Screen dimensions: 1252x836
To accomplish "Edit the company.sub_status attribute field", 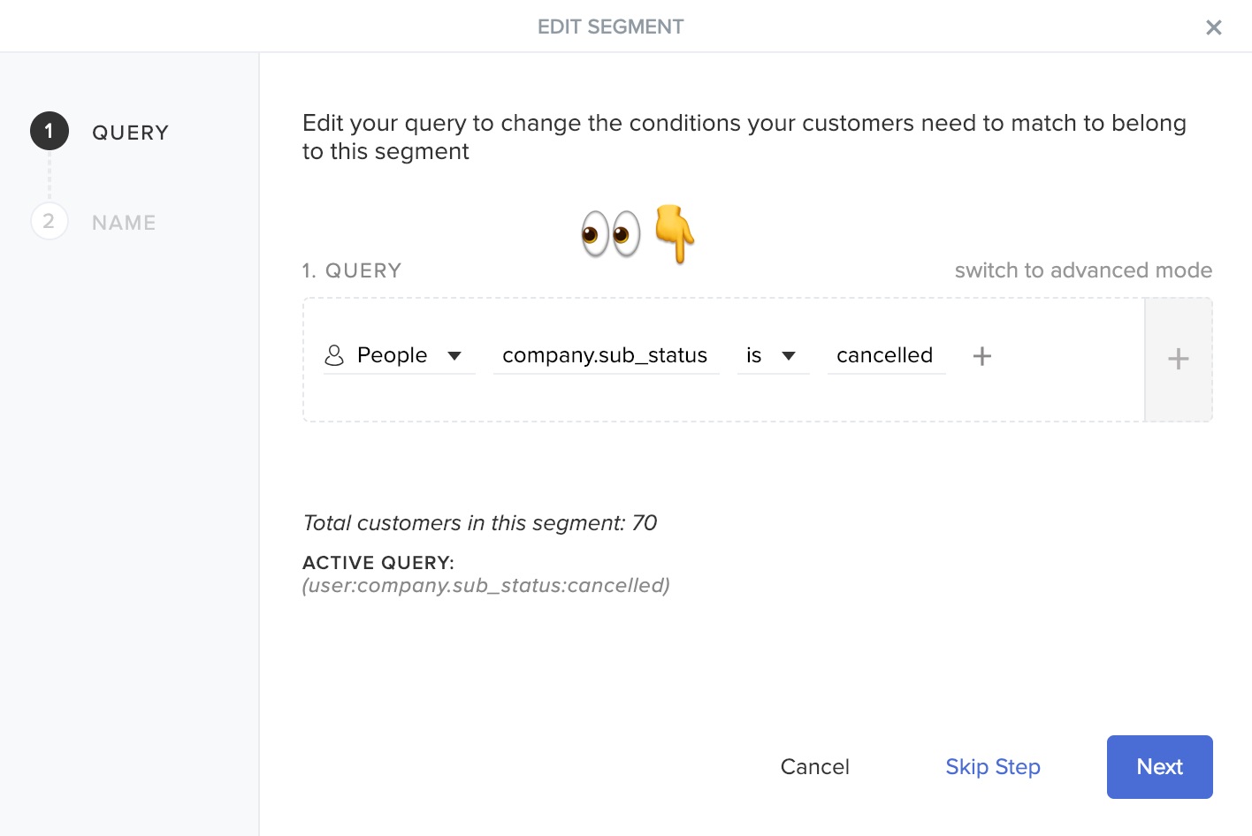I will (x=606, y=355).
